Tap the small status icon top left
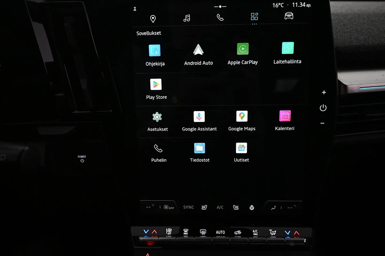385x256 pixels. (135, 9)
